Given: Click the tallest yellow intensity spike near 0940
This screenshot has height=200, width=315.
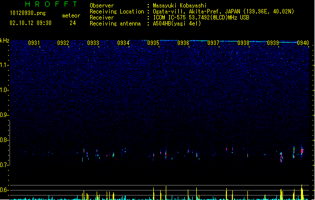Looking at the screenshot, I should (302, 192).
